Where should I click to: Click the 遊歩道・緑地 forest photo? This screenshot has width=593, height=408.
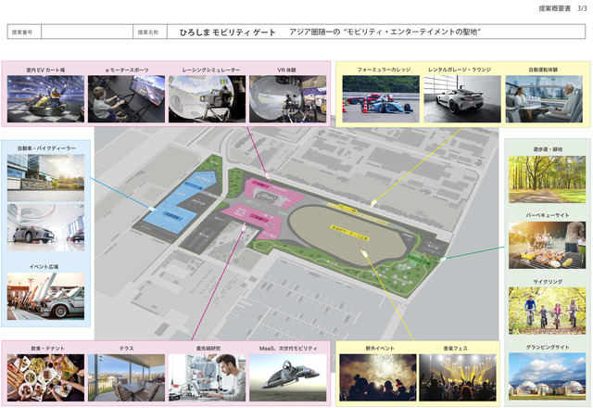pos(547,179)
